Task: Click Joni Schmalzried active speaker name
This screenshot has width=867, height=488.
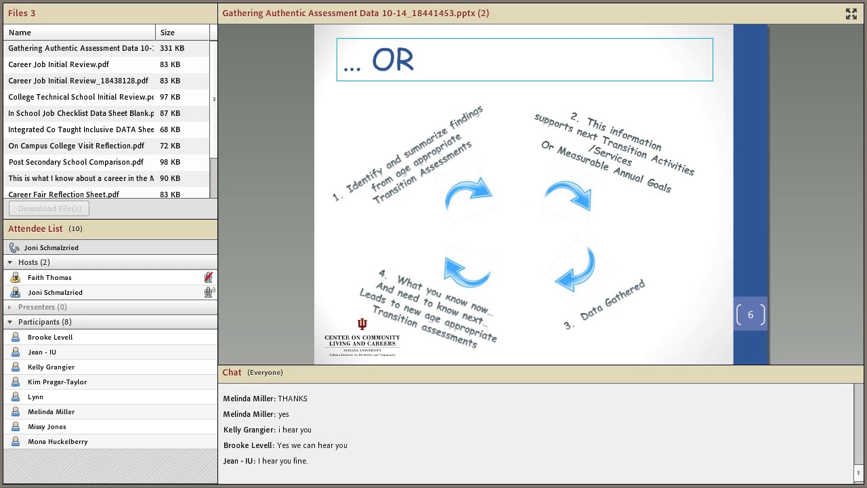Action: [x=51, y=247]
